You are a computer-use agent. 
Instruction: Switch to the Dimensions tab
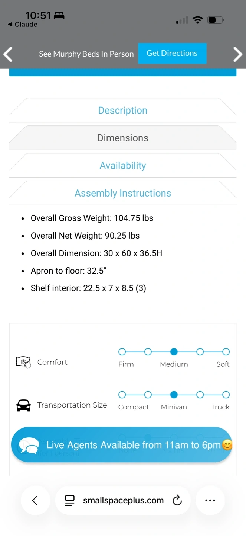(x=123, y=138)
